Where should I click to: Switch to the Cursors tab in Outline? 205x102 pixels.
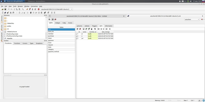coord(25,43)
